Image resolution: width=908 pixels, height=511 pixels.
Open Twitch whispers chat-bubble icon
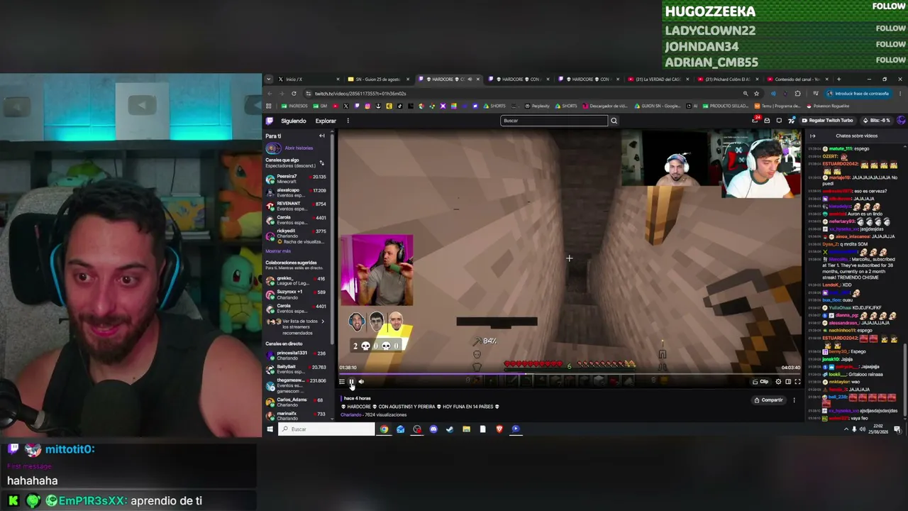pos(779,121)
